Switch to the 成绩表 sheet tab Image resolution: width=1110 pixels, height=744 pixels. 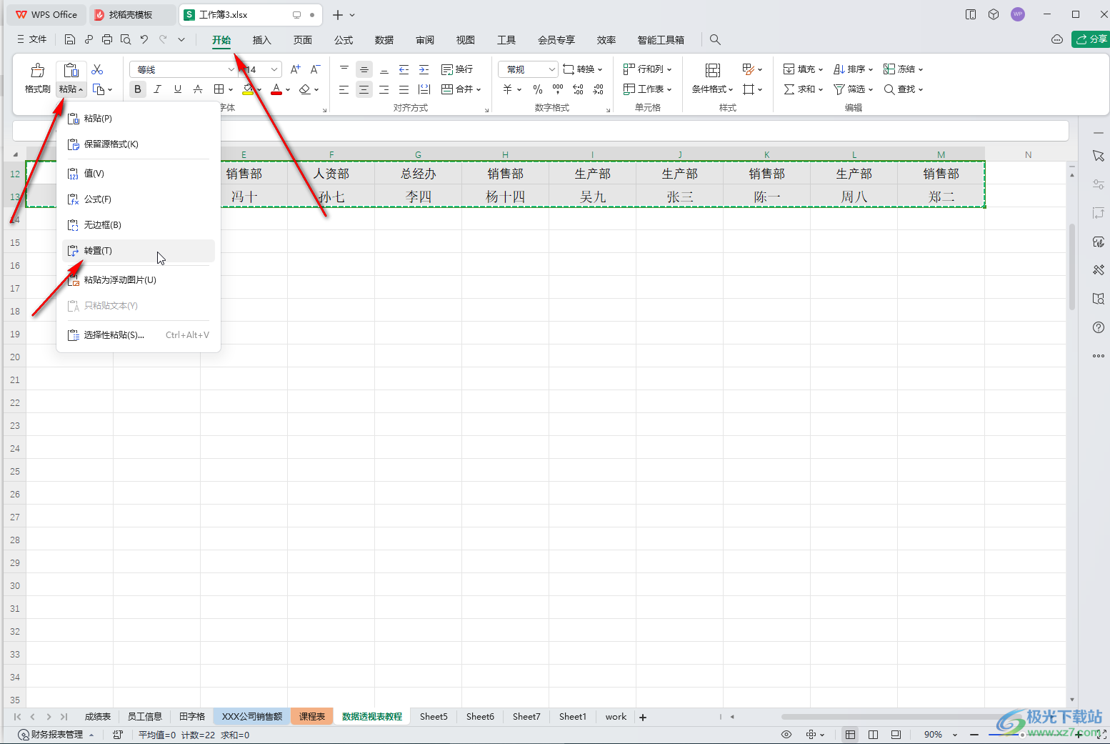98,717
